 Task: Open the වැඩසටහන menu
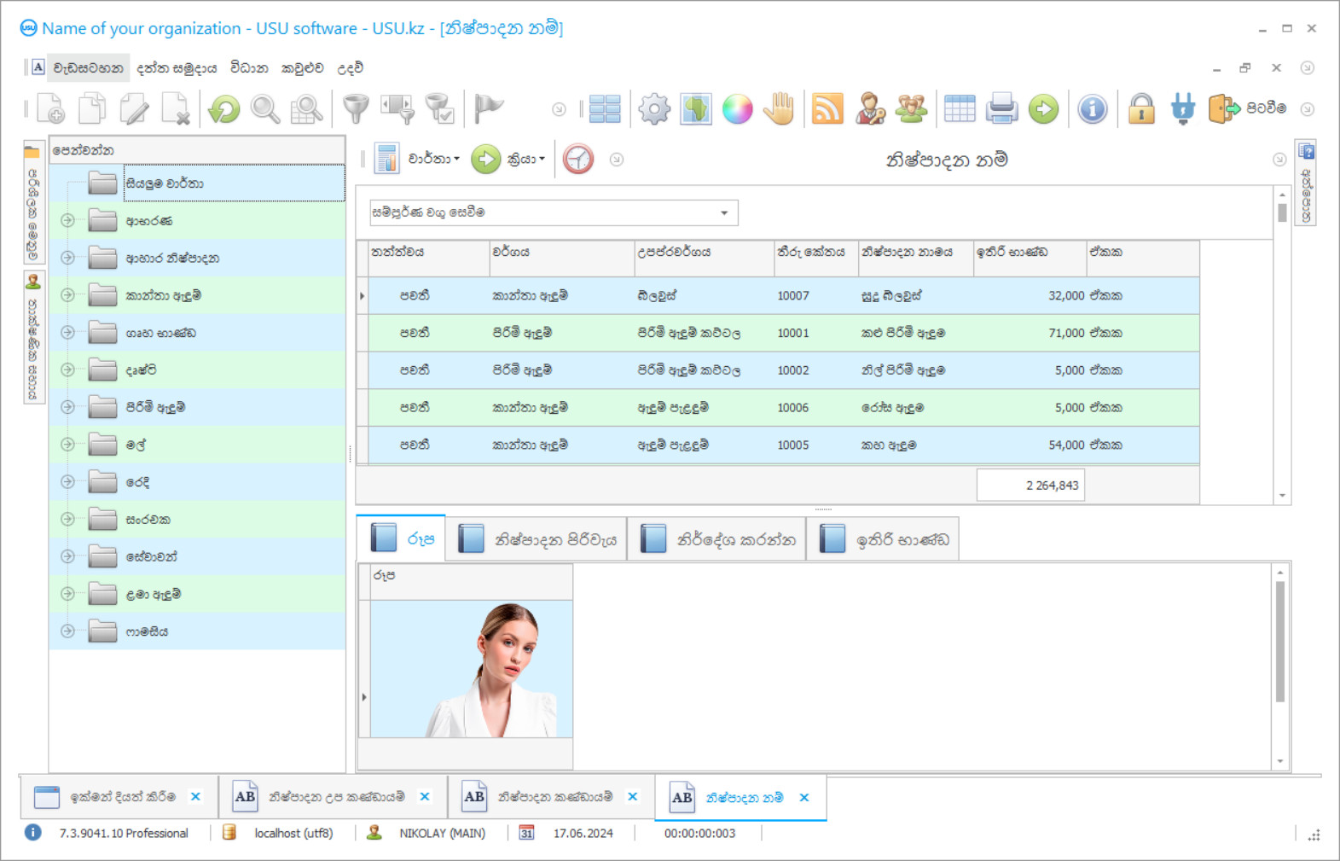tap(88, 68)
